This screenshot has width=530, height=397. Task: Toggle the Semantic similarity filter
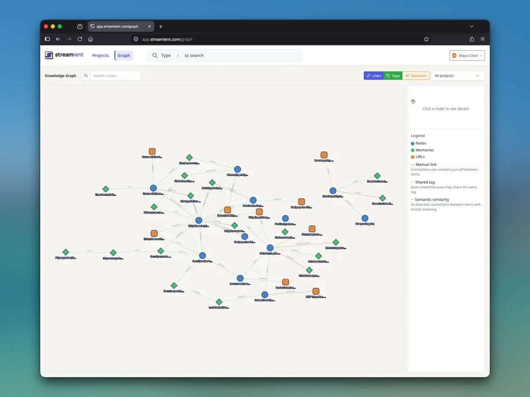416,76
